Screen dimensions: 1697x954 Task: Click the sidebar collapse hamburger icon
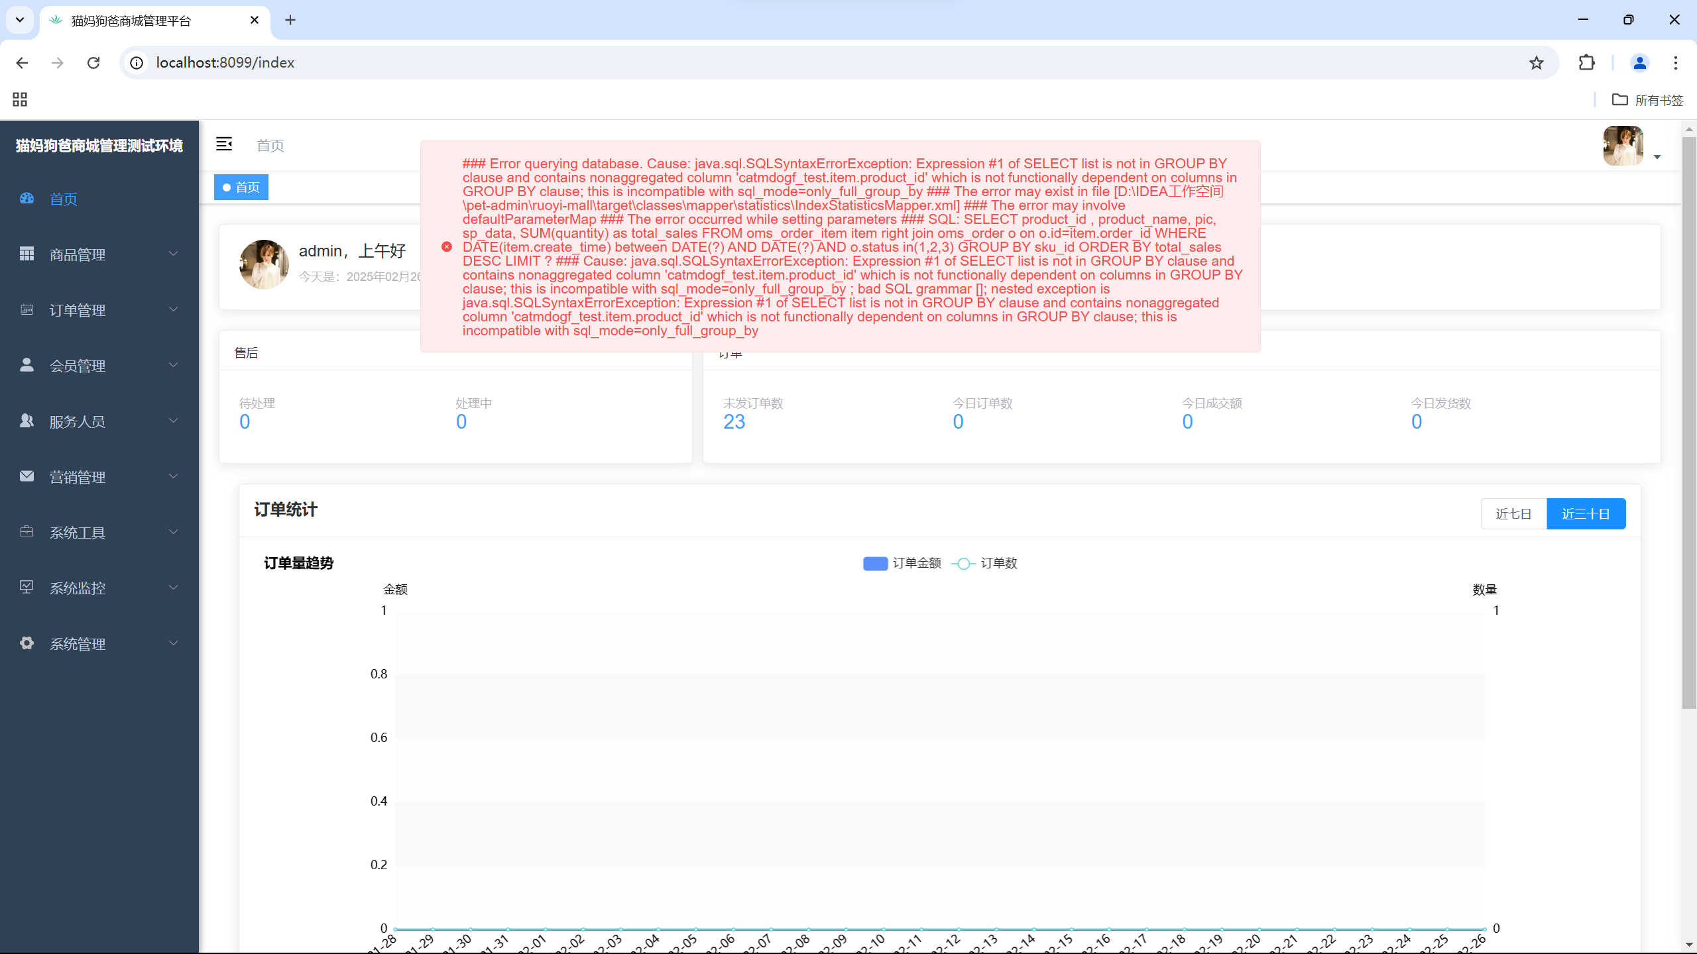[224, 144]
